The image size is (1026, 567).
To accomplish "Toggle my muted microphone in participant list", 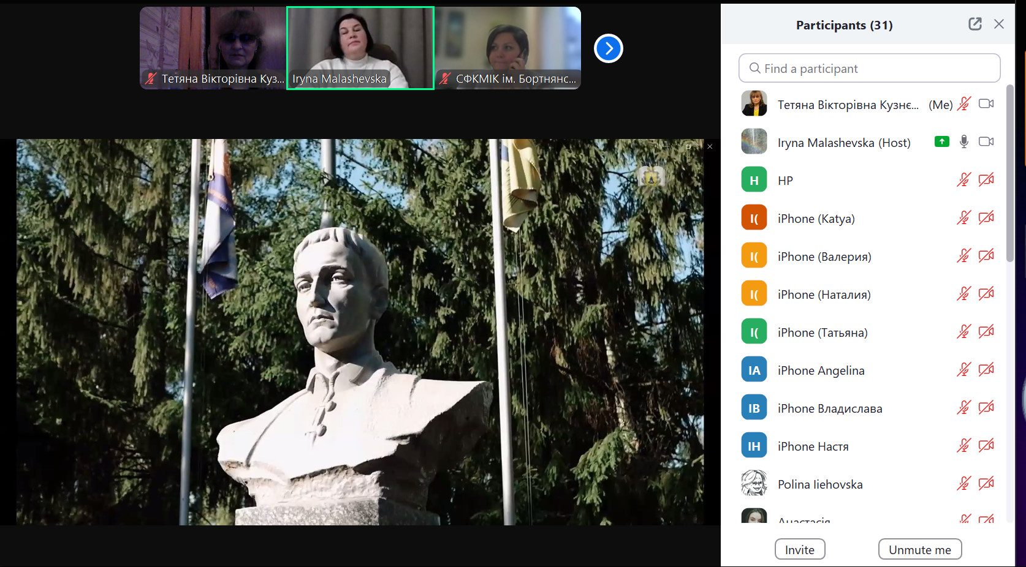I will tap(964, 104).
